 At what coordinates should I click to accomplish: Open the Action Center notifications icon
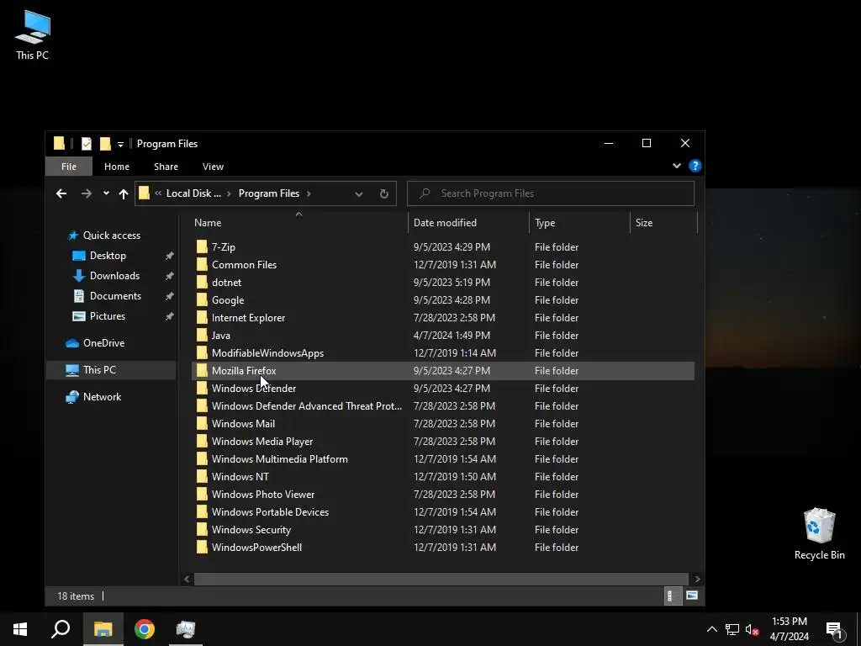(x=835, y=631)
